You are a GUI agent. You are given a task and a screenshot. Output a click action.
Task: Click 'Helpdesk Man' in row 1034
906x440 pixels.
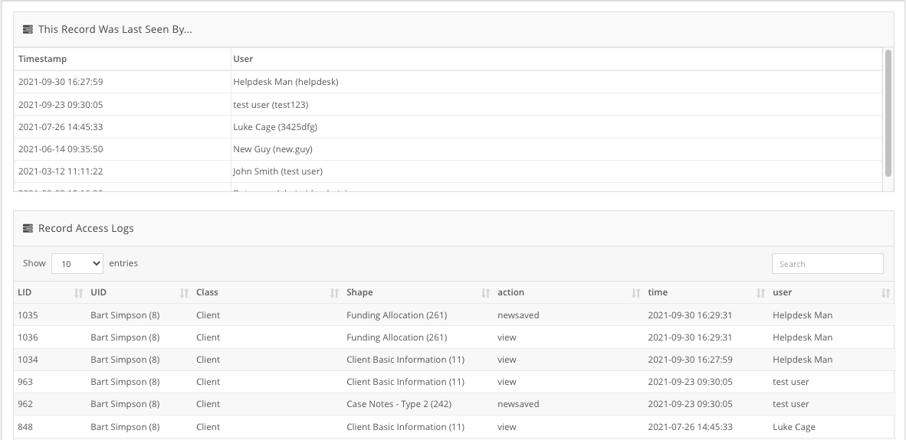tap(803, 360)
